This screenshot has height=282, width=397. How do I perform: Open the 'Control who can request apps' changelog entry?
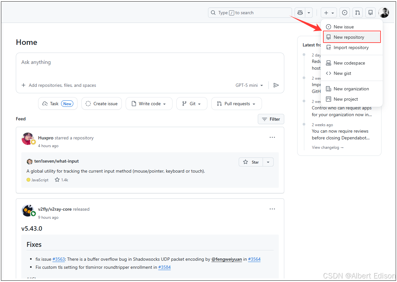[x=342, y=111]
